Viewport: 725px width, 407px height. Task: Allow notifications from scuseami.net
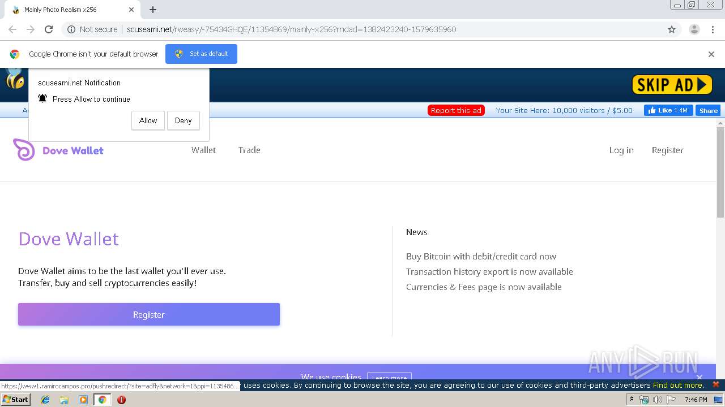click(x=148, y=120)
